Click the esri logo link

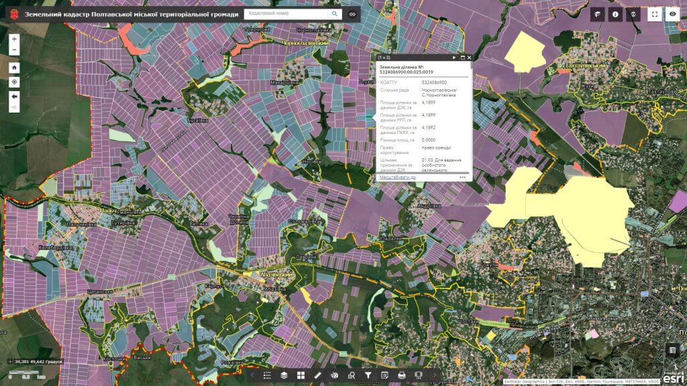[674, 378]
